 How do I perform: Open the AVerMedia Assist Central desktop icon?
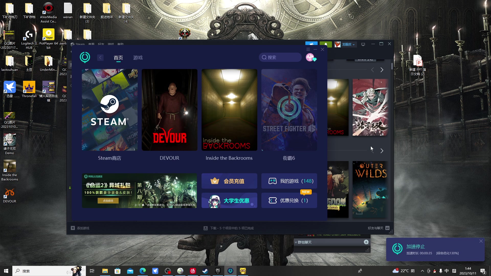(48, 13)
